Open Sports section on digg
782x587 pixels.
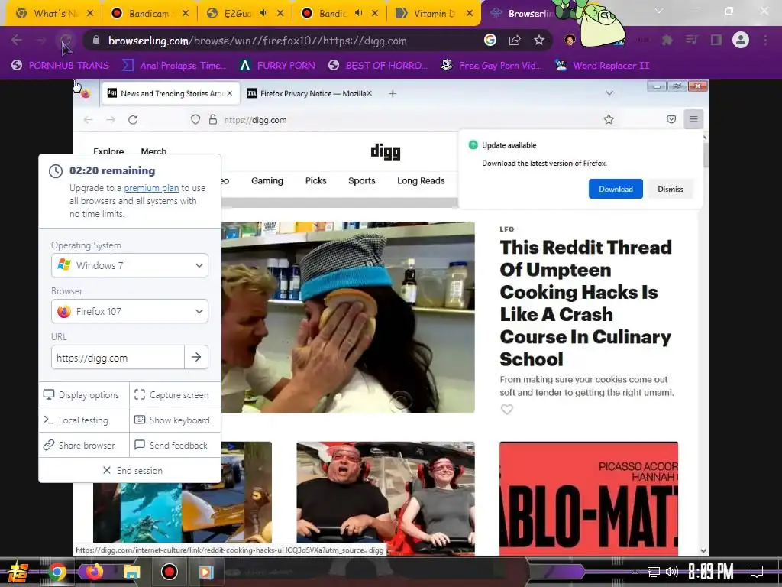point(361,180)
